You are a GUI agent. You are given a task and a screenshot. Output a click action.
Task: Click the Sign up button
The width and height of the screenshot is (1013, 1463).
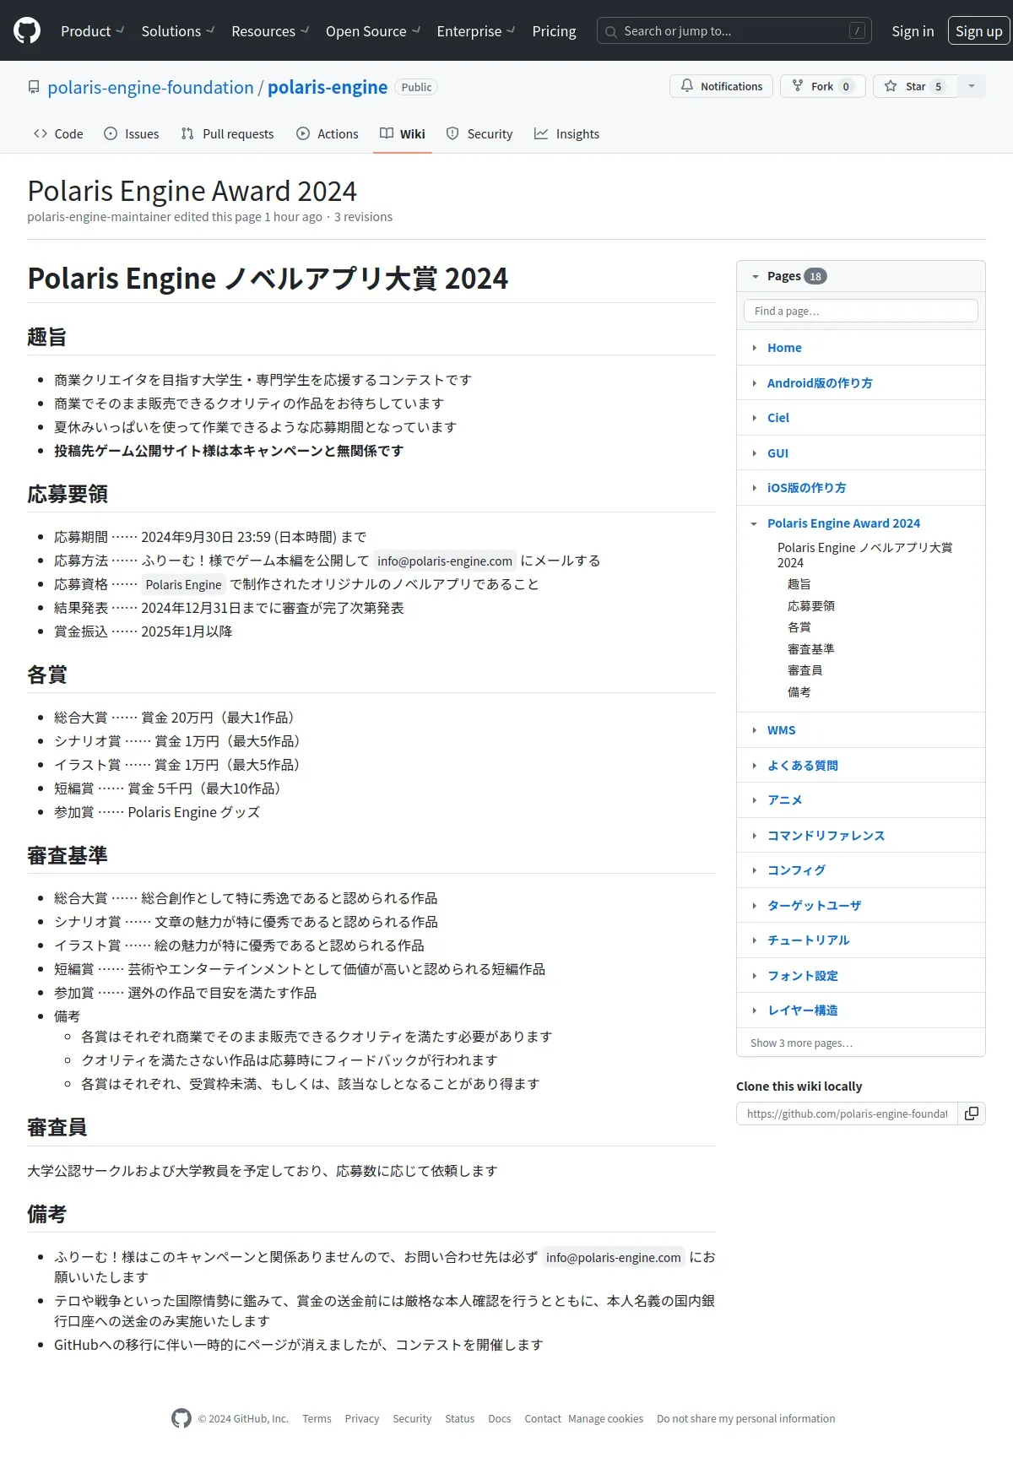point(979,31)
